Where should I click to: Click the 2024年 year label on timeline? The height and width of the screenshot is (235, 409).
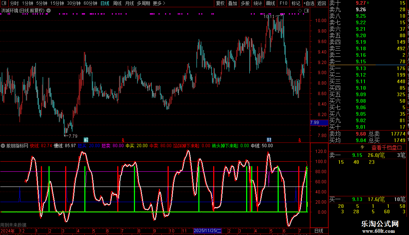tap(8, 231)
